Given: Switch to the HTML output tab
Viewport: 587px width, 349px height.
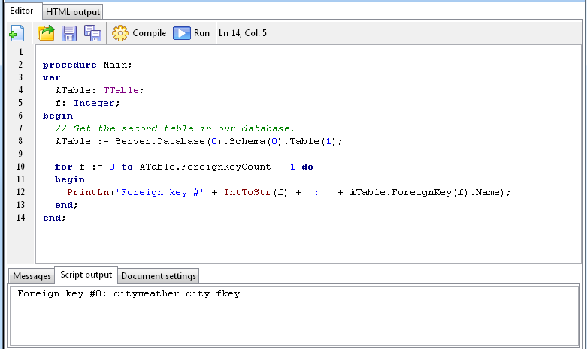Looking at the screenshot, I should (73, 12).
